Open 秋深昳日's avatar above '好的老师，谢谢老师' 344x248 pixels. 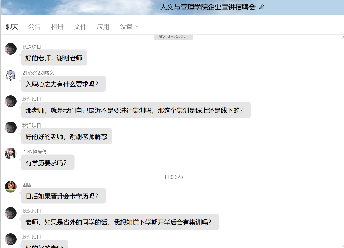11,49
